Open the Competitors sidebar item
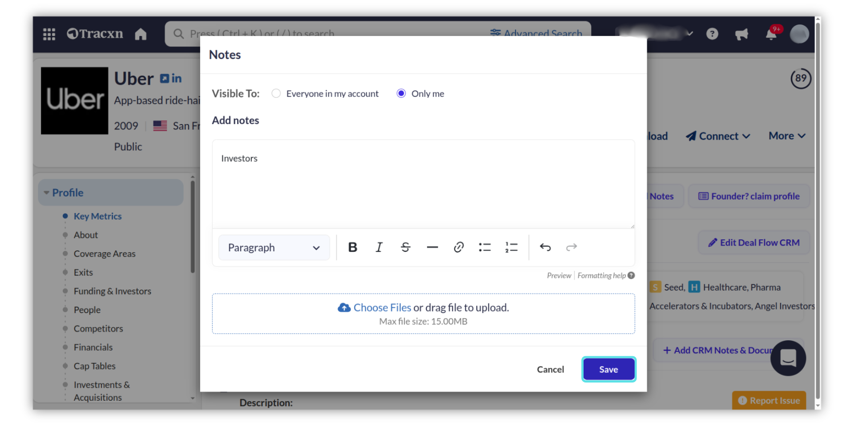 98,329
